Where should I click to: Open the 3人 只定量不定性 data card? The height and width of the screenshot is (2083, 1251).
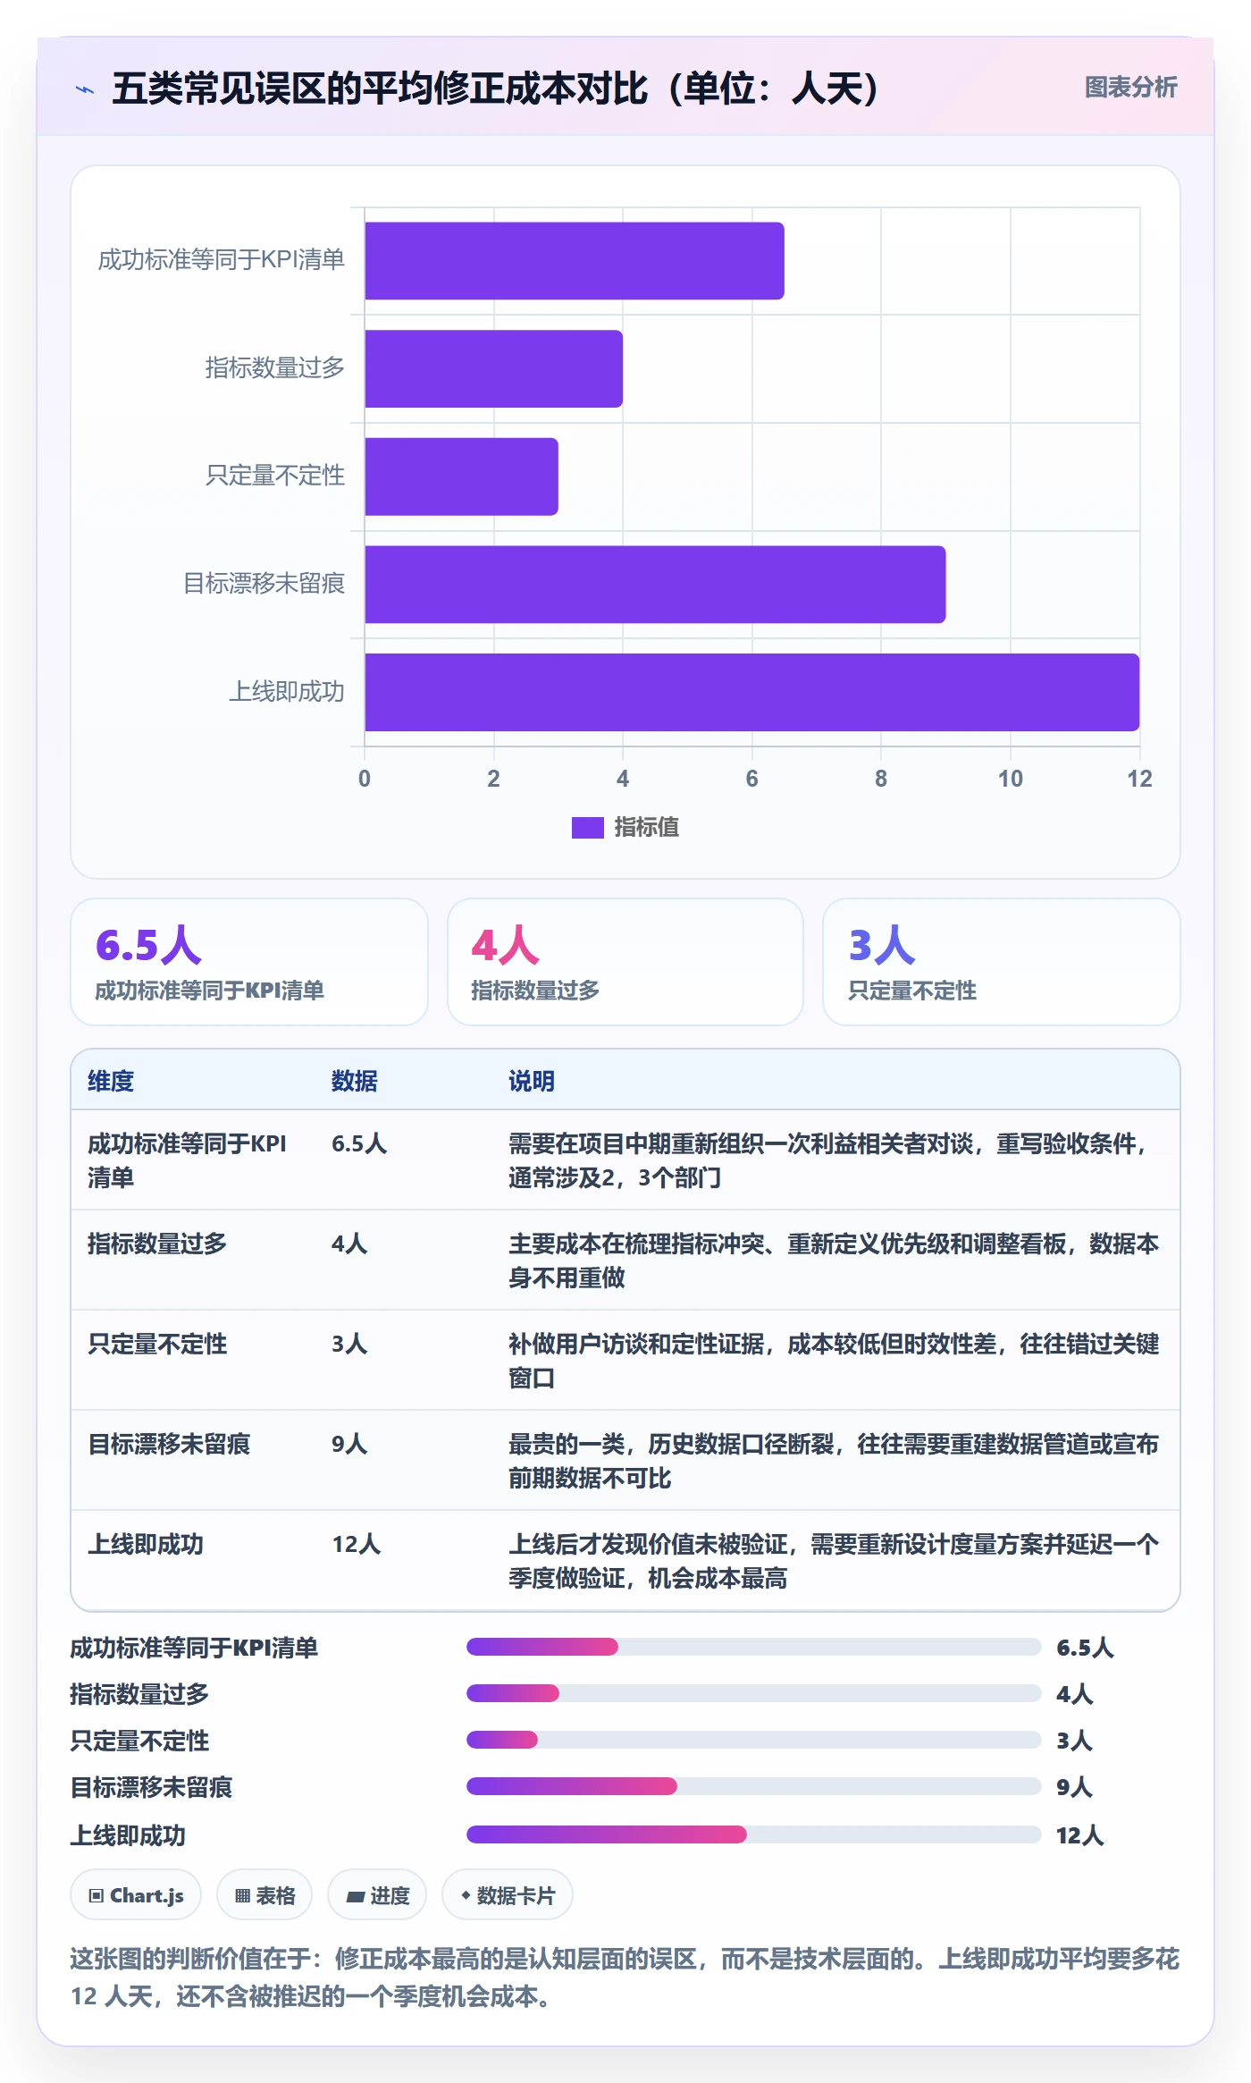[1001, 962]
